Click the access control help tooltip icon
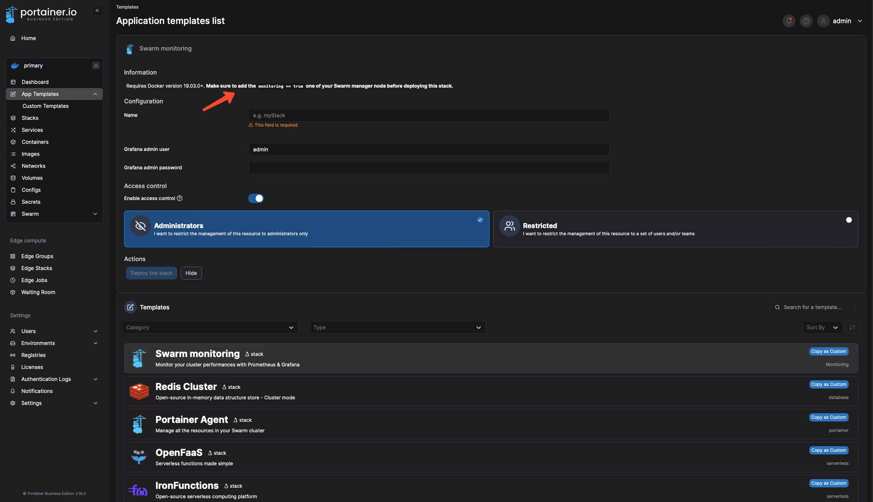Image resolution: width=873 pixels, height=502 pixels. [x=180, y=198]
